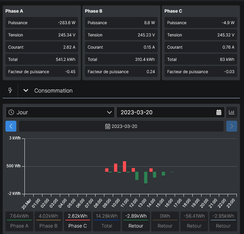This screenshot has height=234, width=244.
Task: Click Phase A Total 541.2 kWh row
Action: (42, 60)
